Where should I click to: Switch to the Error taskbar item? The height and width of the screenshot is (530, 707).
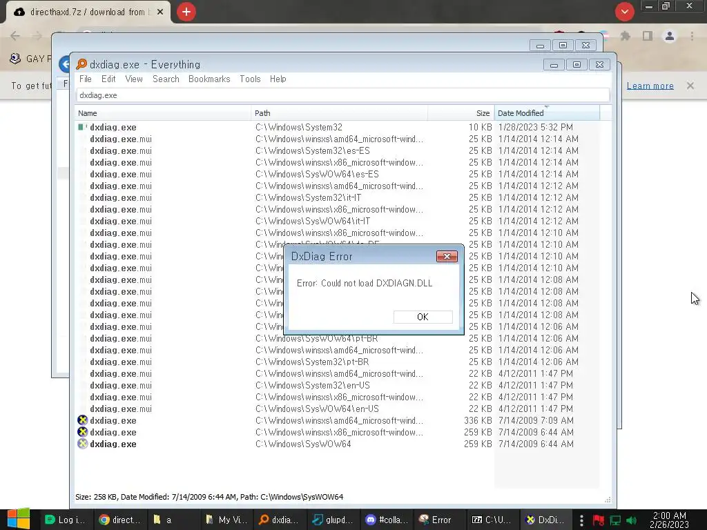coord(440,520)
